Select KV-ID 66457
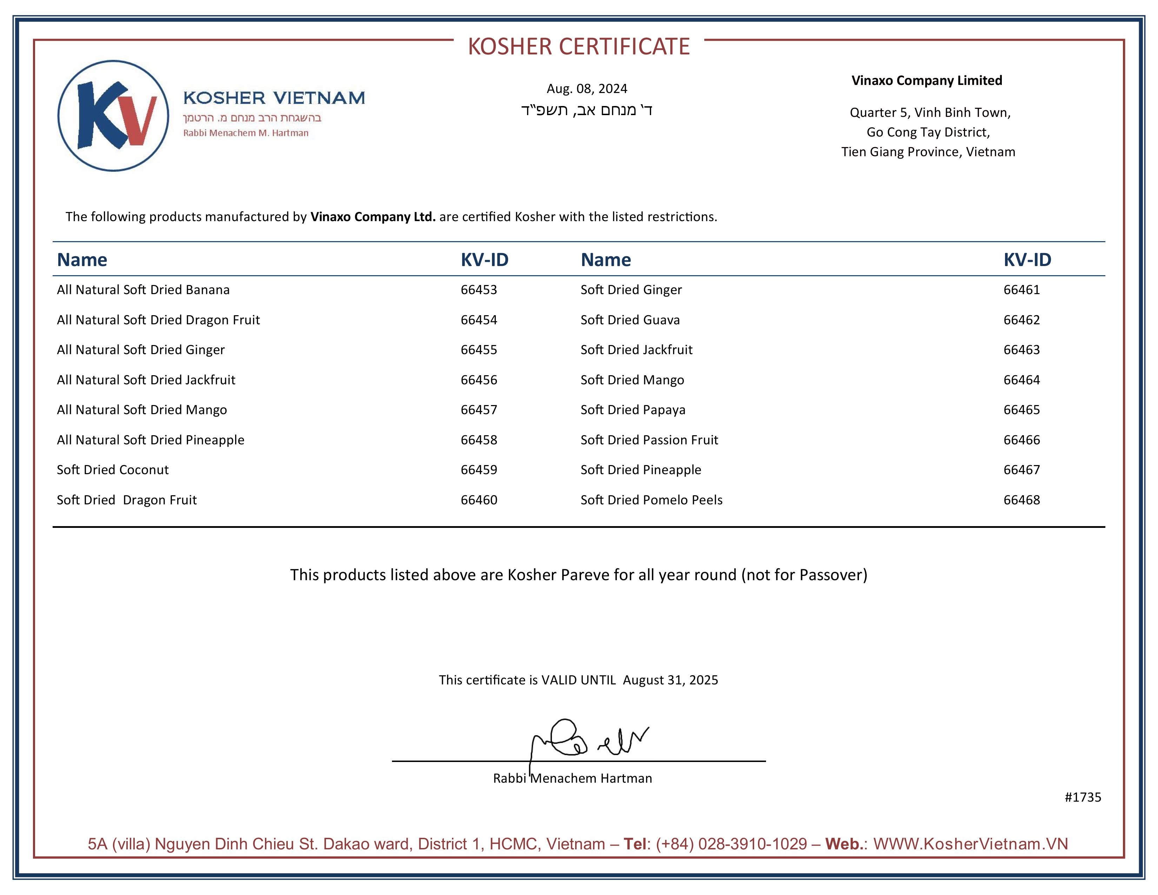 tap(479, 409)
